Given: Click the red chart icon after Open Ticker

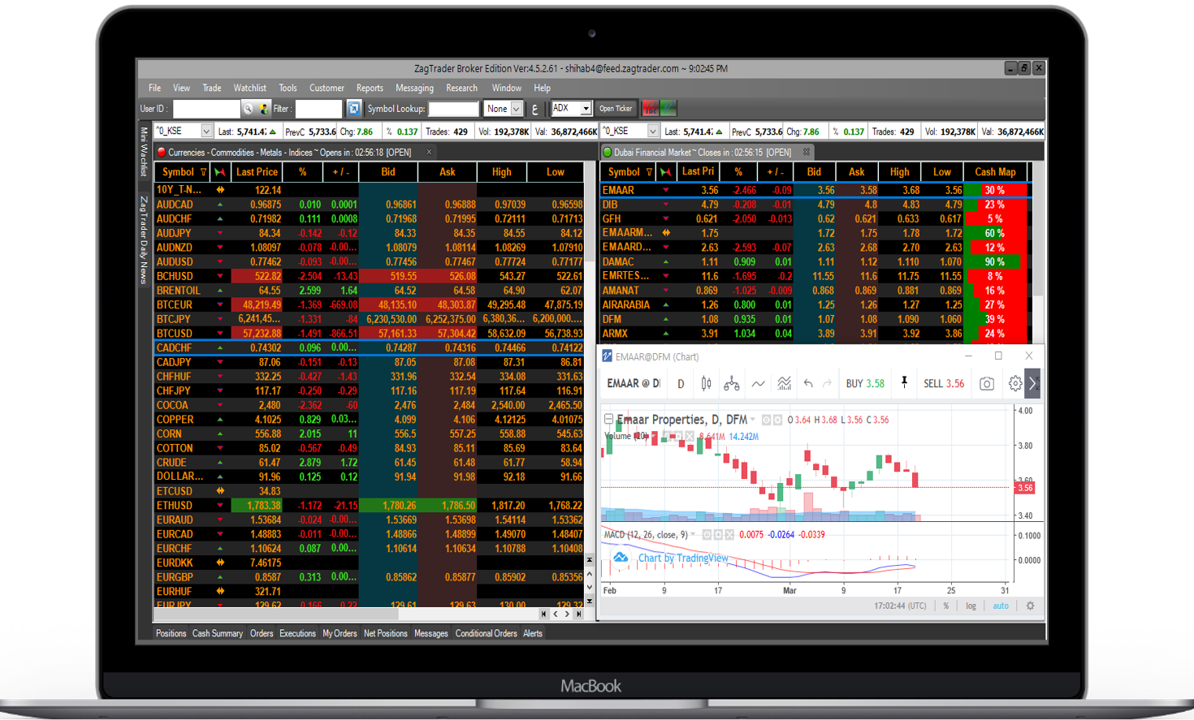Looking at the screenshot, I should point(650,108).
